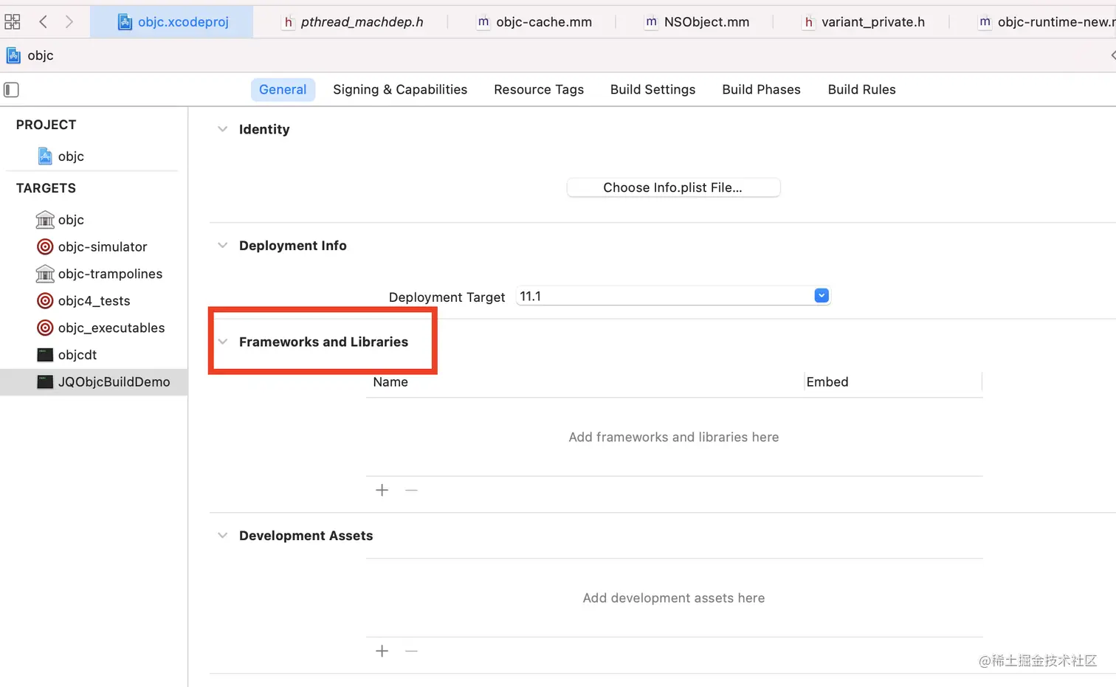Image resolution: width=1116 pixels, height=687 pixels.
Task: Click the objc-trampolines library icon
Action: 45,274
